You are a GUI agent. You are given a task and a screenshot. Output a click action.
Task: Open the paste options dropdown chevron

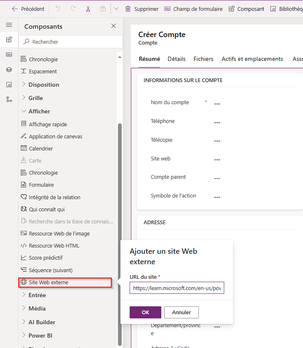point(116,9)
